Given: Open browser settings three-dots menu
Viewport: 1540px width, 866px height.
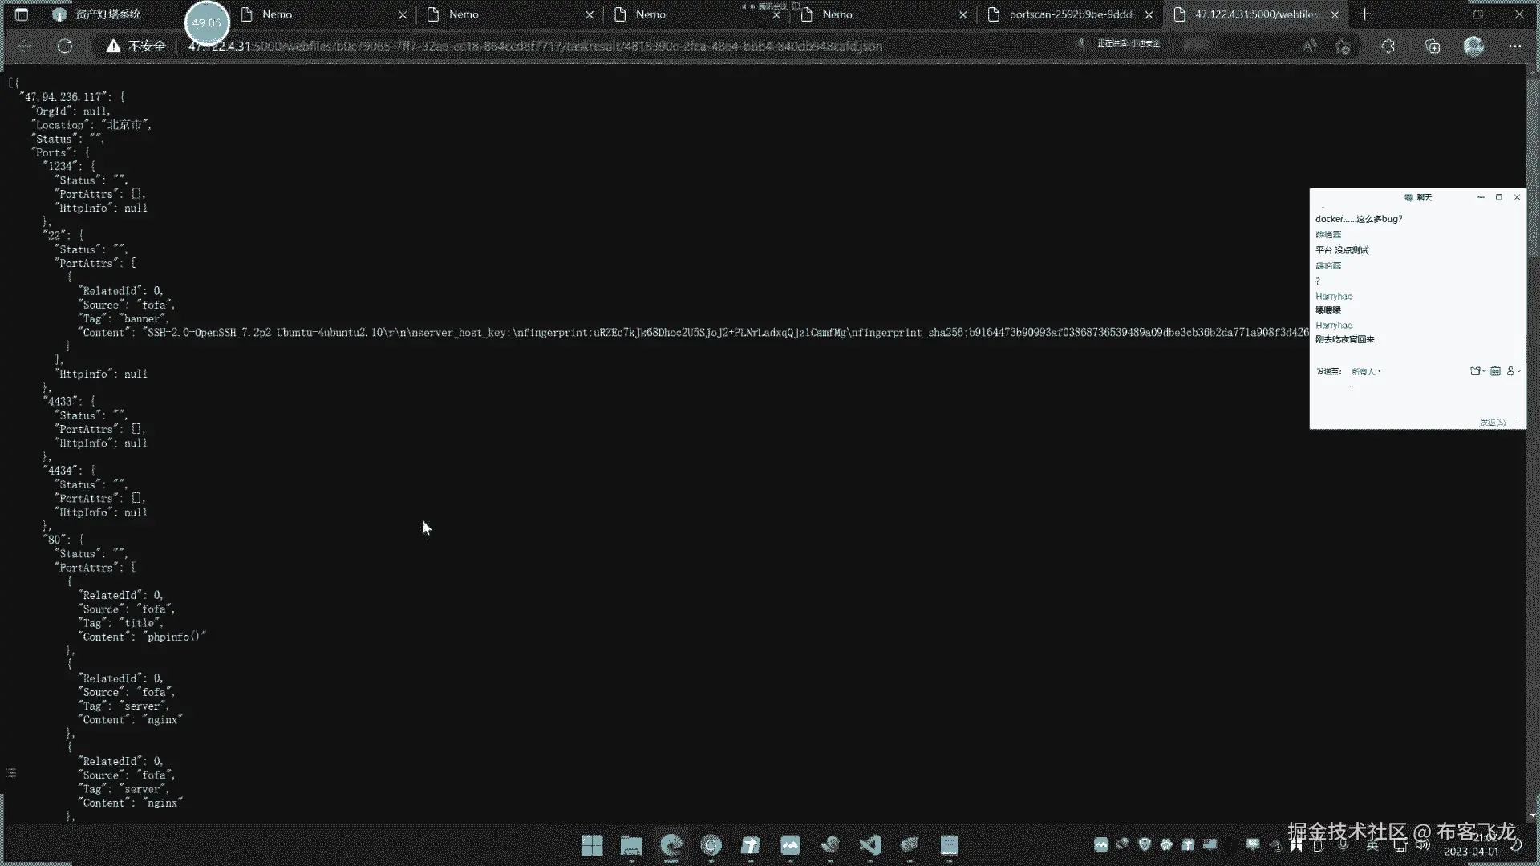Looking at the screenshot, I should coord(1514,47).
